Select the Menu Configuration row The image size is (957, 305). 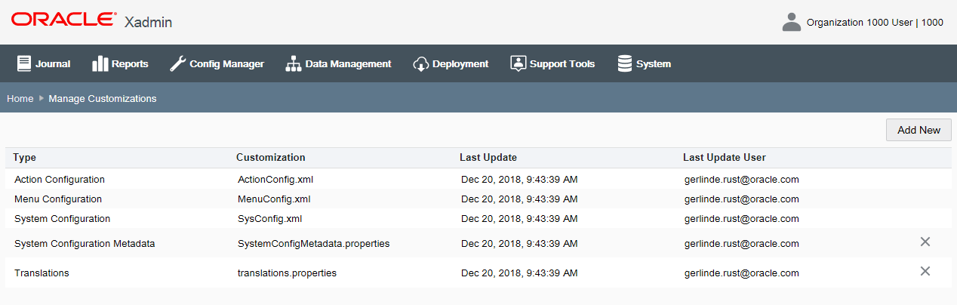click(x=478, y=199)
